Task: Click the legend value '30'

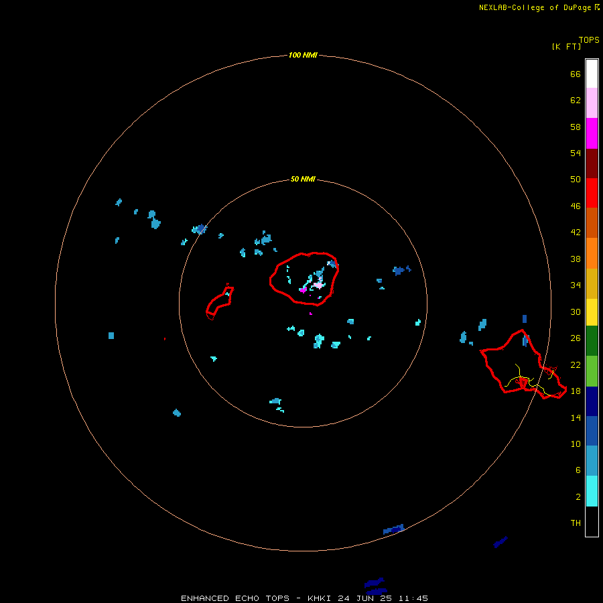Action: click(576, 312)
